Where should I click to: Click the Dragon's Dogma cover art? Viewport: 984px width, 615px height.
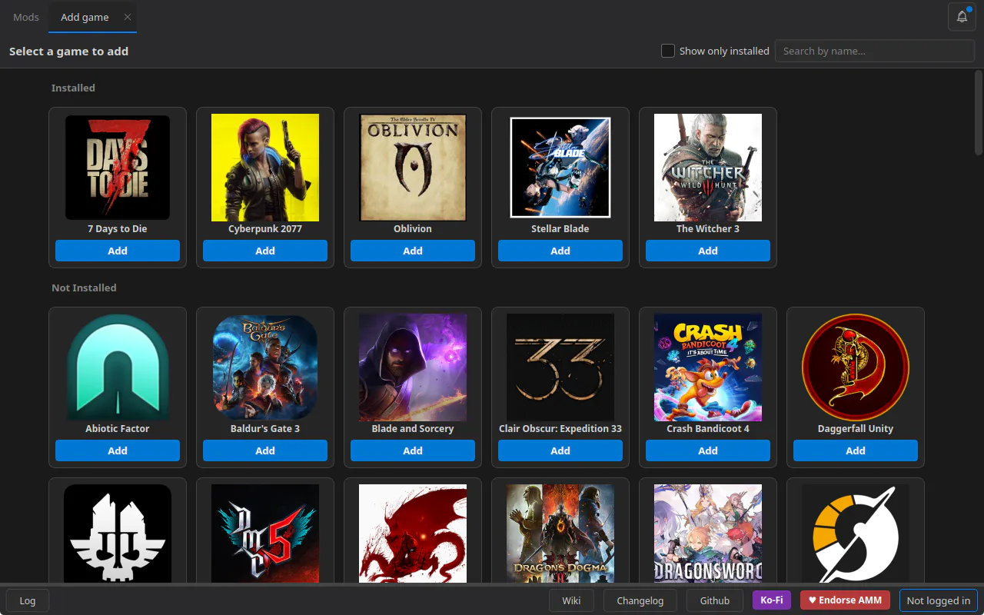(x=560, y=533)
